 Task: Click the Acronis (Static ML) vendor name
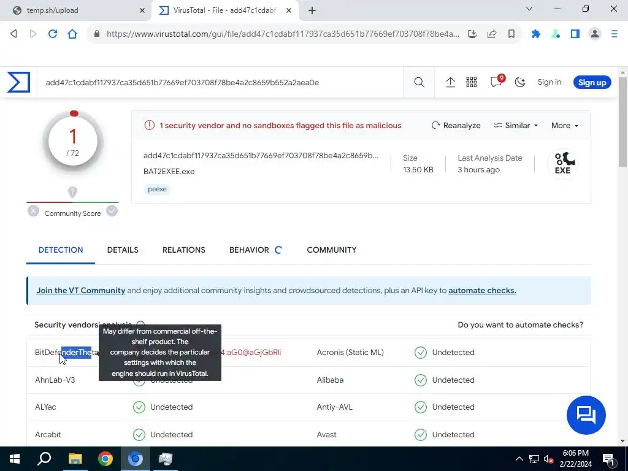point(350,353)
